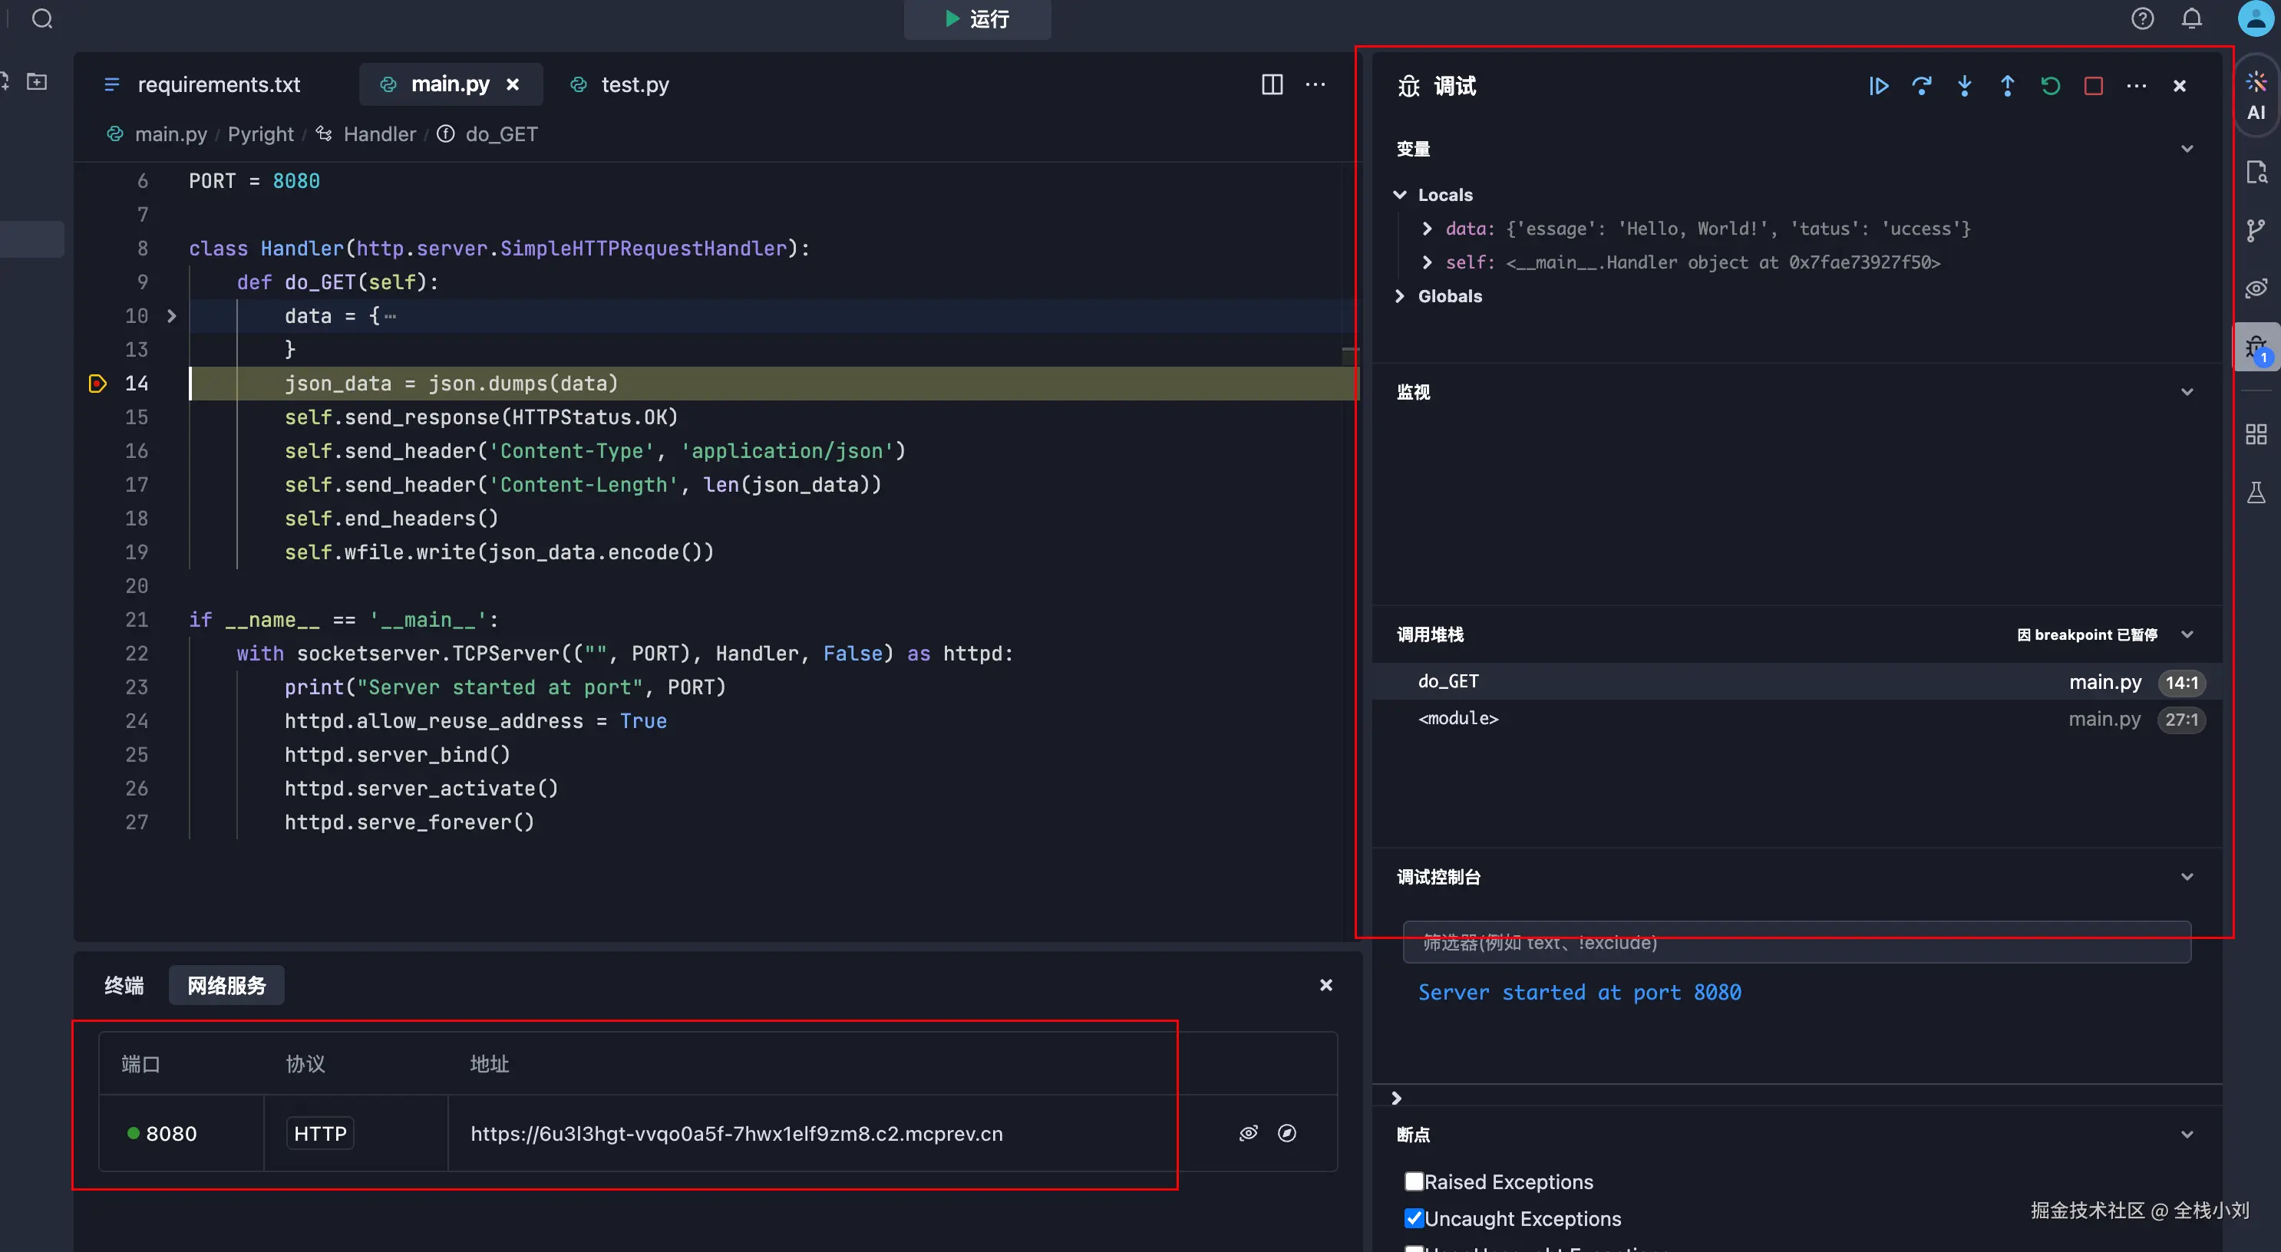Open port 8080 address in browser icon
The image size is (2281, 1252).
[1286, 1133]
